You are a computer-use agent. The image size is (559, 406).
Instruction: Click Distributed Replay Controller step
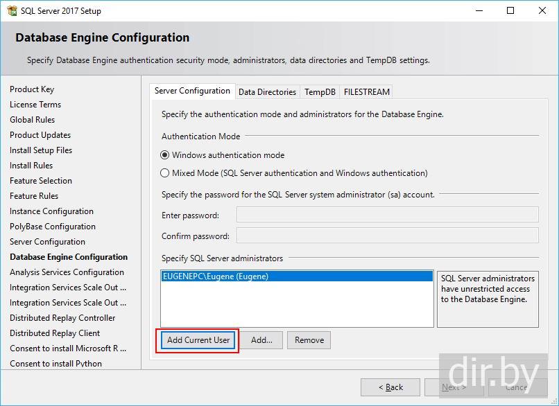point(62,318)
